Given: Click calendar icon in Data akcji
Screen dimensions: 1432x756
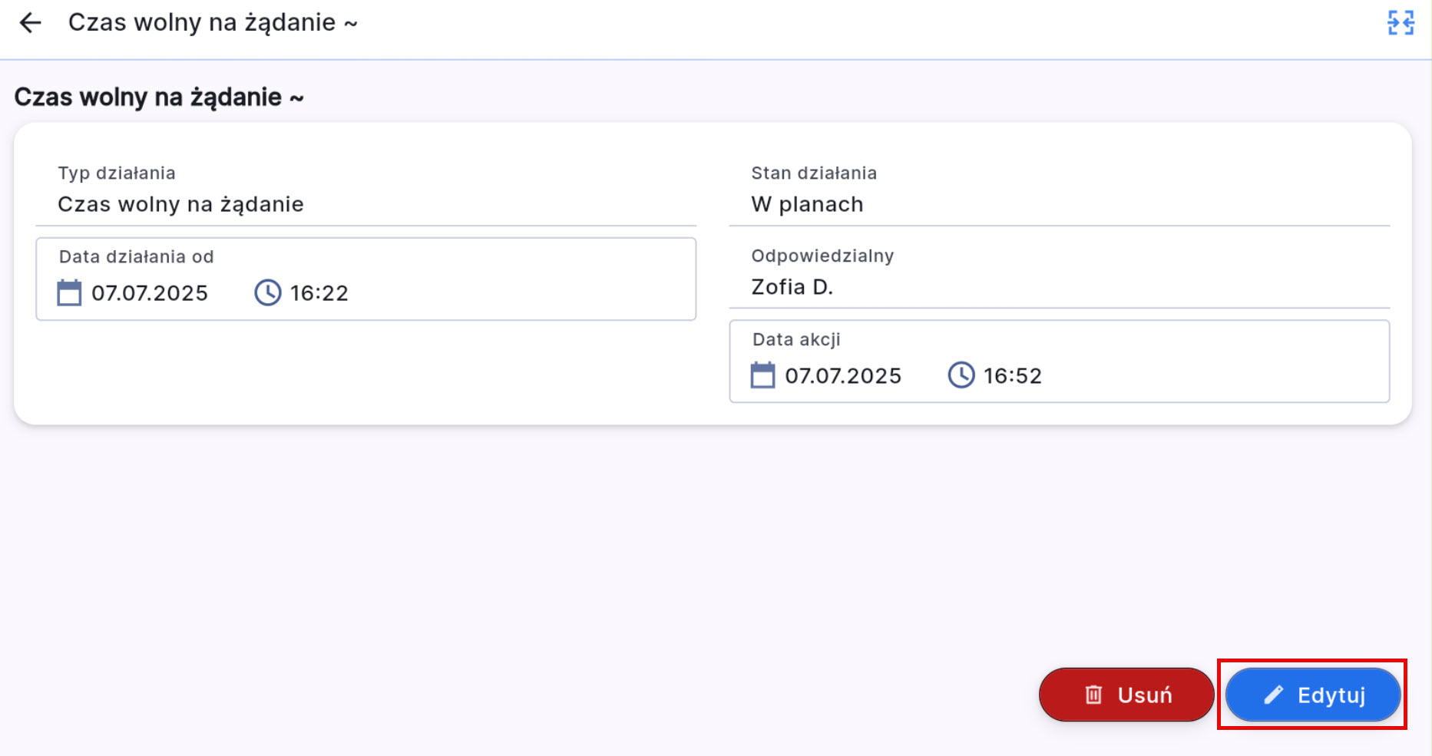Looking at the screenshot, I should coord(762,376).
